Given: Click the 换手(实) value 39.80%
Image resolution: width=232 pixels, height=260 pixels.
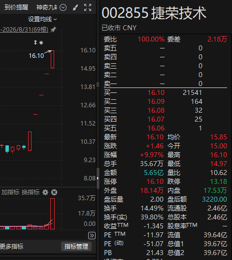Looking at the screenshot, I should (x=152, y=217).
